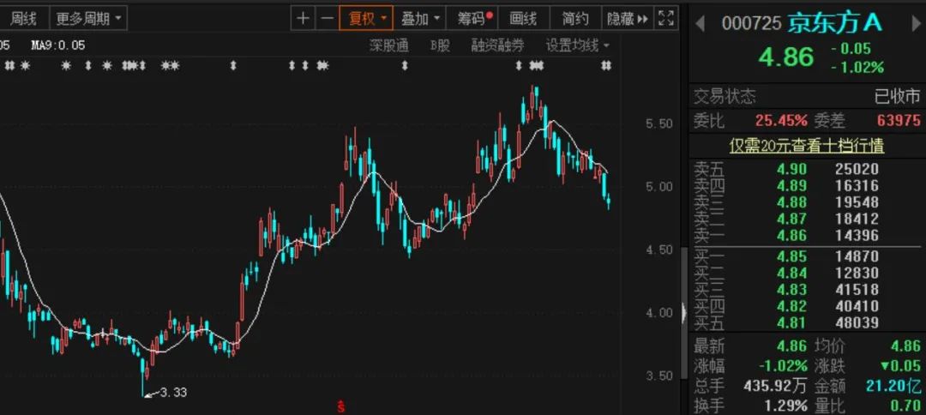Activate the 画线 drawing tool
Image resolution: width=926 pixels, height=415 pixels.
[x=523, y=19]
